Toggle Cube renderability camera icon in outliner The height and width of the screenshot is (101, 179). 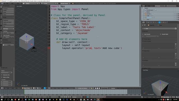click(178, 16)
